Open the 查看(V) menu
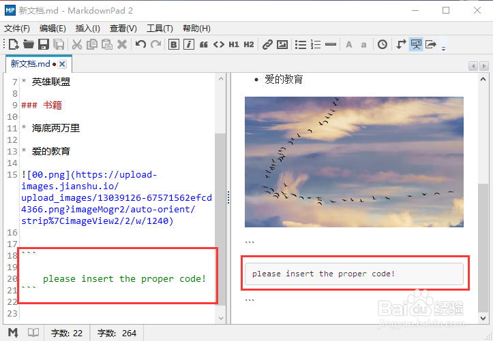Viewport: 493px width, 341px height. (x=123, y=29)
